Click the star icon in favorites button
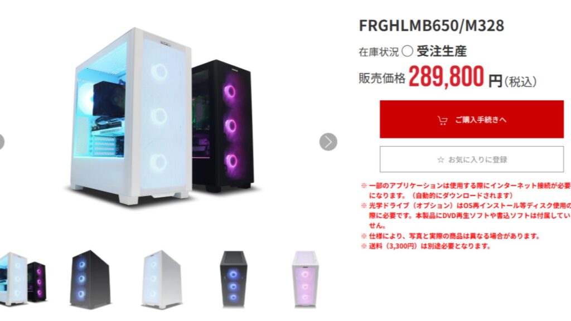The width and height of the screenshot is (571, 321). pos(441,160)
